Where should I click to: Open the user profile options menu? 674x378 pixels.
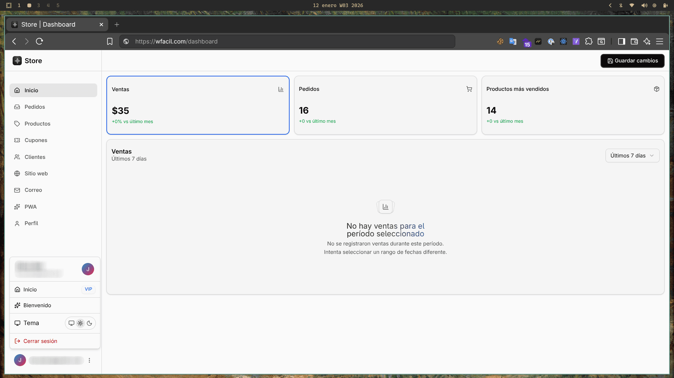[x=90, y=360]
